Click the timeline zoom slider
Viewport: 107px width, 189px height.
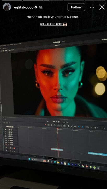(101, 128)
